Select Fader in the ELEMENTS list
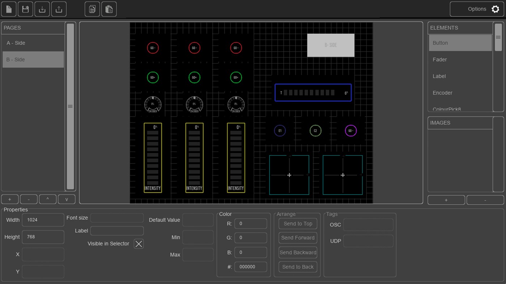Image resolution: width=506 pixels, height=284 pixels. [x=460, y=59]
